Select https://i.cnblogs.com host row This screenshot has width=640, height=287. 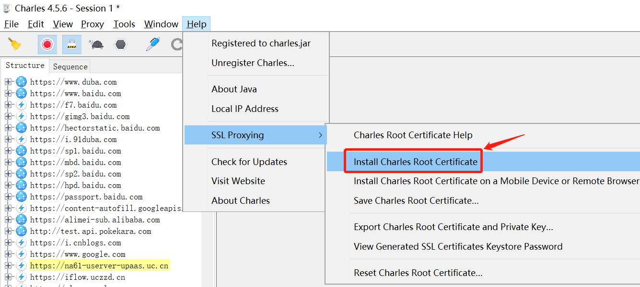75,243
